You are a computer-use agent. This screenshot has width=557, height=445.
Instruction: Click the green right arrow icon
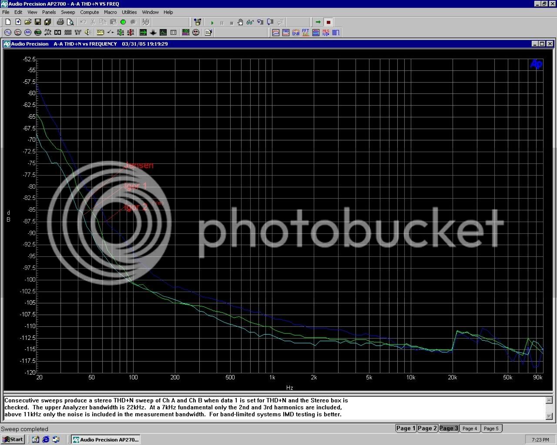(318, 22)
